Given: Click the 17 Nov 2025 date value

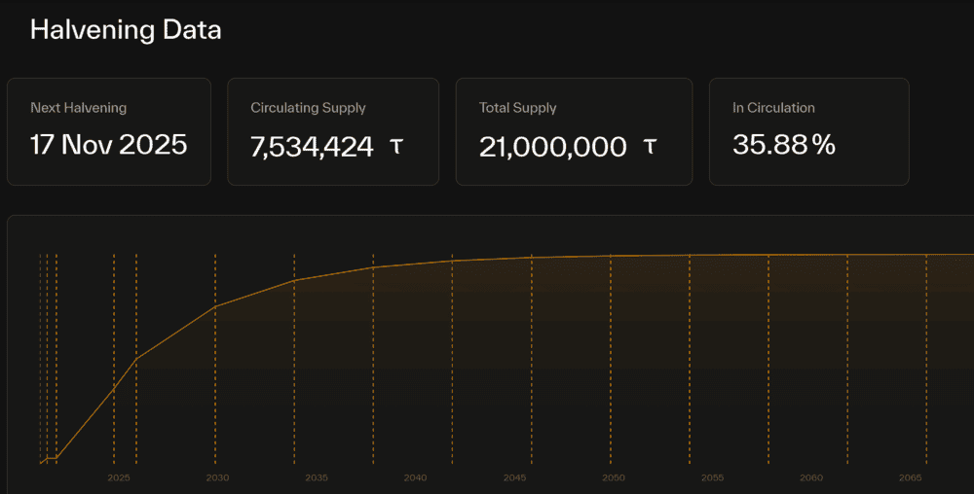Looking at the screenshot, I should click(108, 145).
